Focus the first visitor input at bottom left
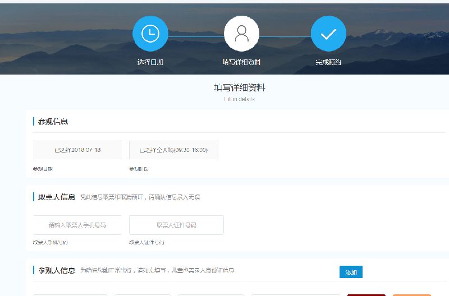Image resolution: width=449 pixels, height=296 pixels. click(70, 294)
